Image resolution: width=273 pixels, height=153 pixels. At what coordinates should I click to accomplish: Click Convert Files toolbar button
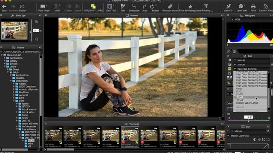click(x=266, y=8)
